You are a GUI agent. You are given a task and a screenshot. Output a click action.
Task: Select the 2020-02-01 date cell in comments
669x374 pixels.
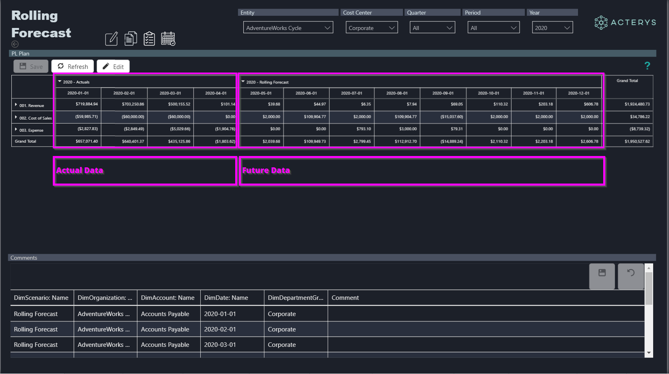[232, 329]
